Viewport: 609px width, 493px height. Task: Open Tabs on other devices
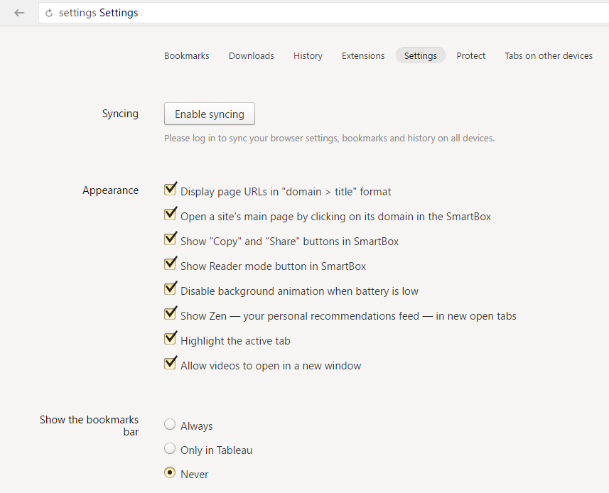click(549, 56)
